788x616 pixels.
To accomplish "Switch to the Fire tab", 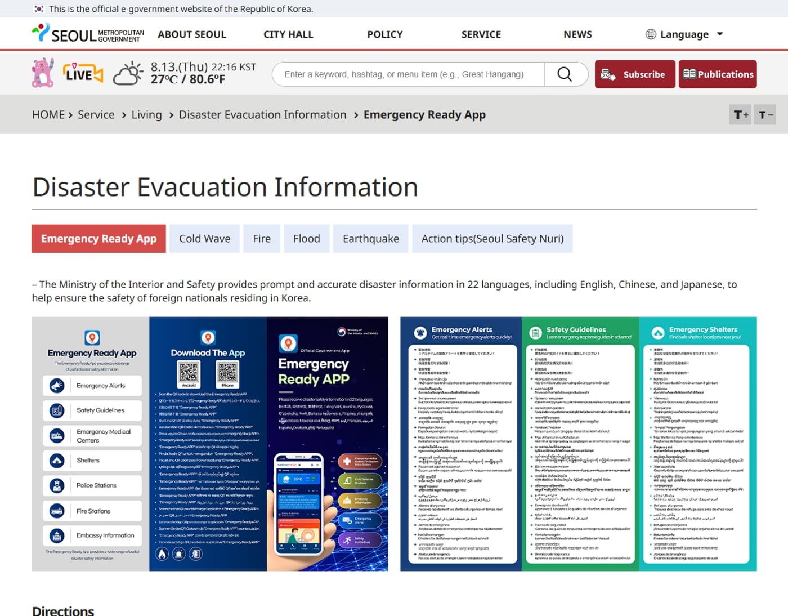I will (x=262, y=239).
